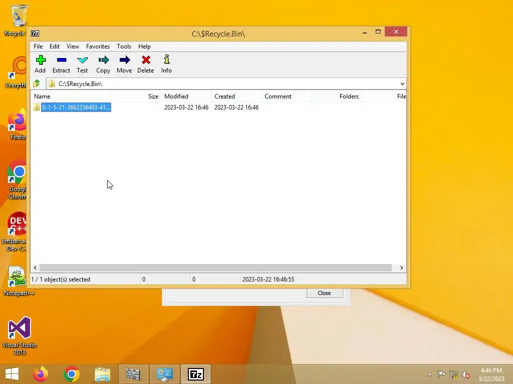Launch Chrome from the taskbar
Image resolution: width=513 pixels, height=384 pixels.
(x=72, y=374)
